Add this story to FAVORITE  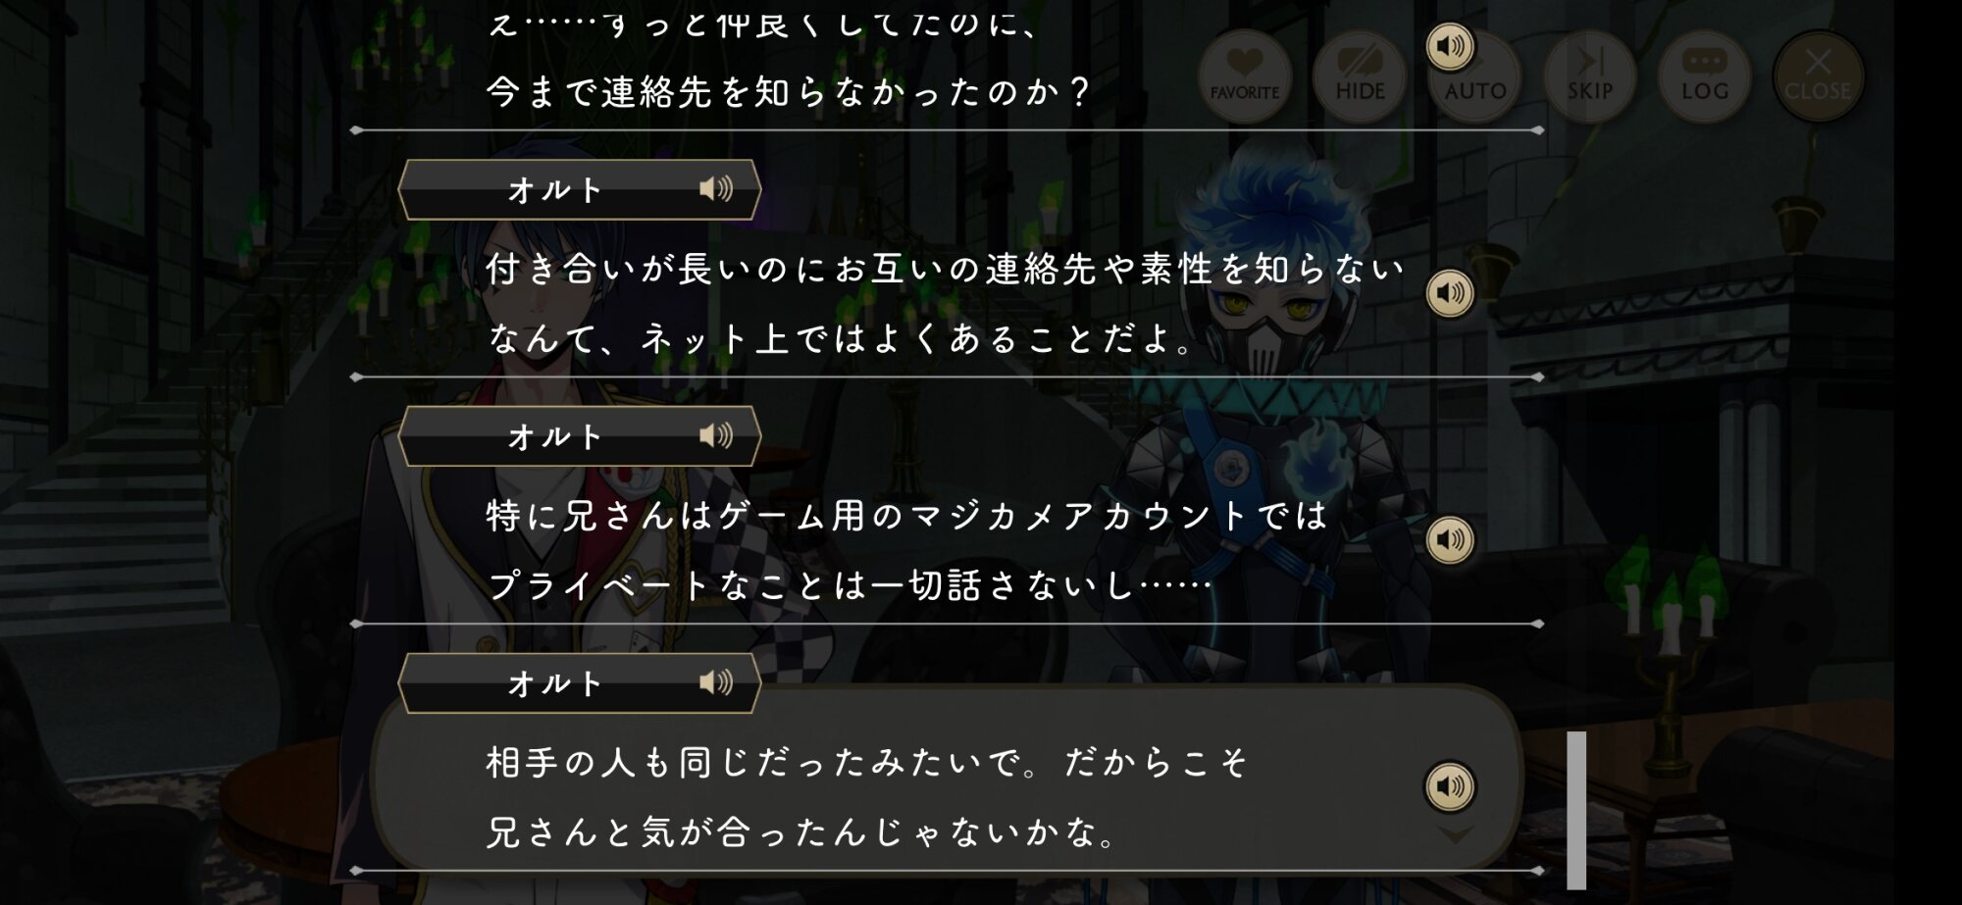pos(1245,76)
